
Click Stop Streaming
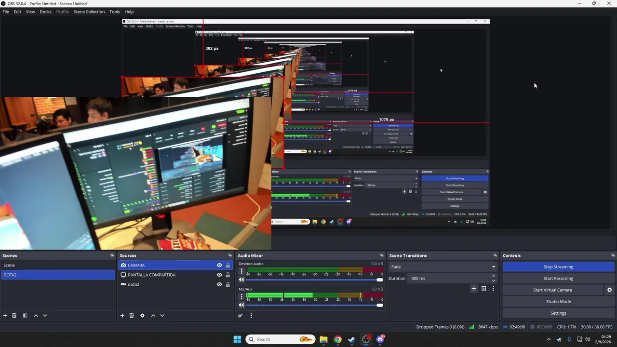pos(559,267)
